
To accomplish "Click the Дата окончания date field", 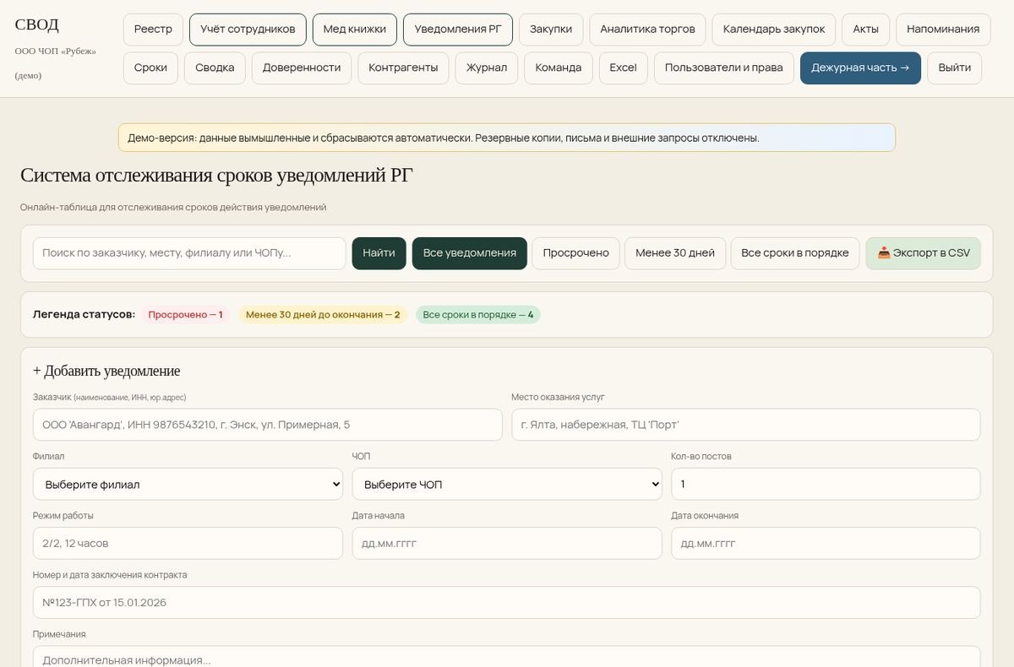I will [826, 544].
